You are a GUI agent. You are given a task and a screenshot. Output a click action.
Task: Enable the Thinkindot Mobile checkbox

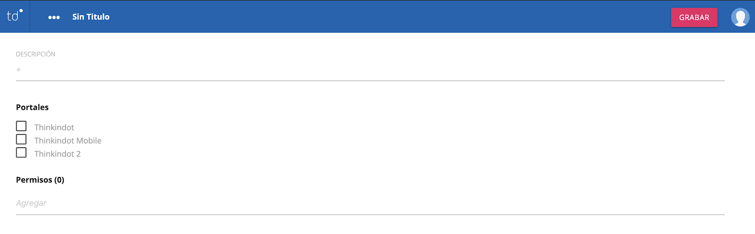click(x=21, y=140)
